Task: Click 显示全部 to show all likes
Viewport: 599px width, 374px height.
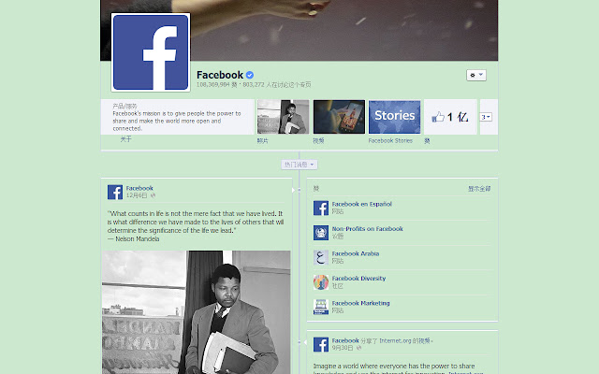Action: click(479, 189)
